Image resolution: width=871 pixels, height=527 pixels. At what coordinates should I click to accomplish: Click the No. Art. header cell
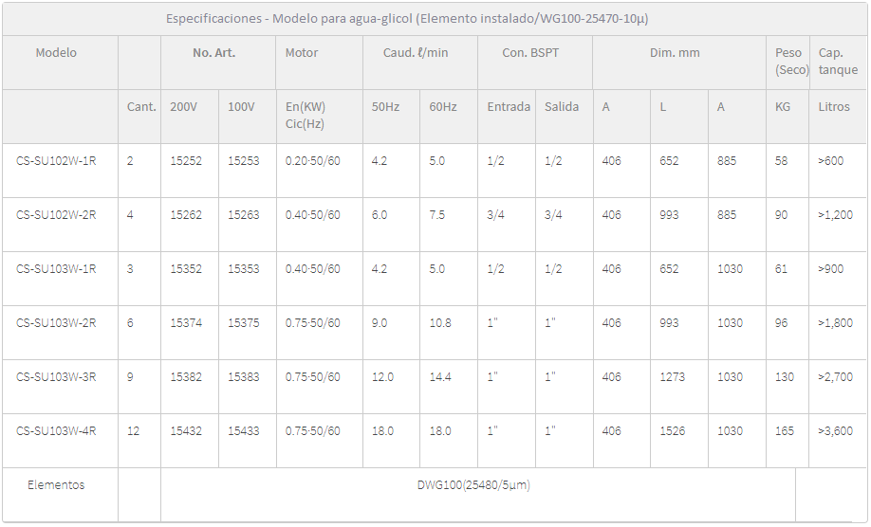tap(213, 53)
